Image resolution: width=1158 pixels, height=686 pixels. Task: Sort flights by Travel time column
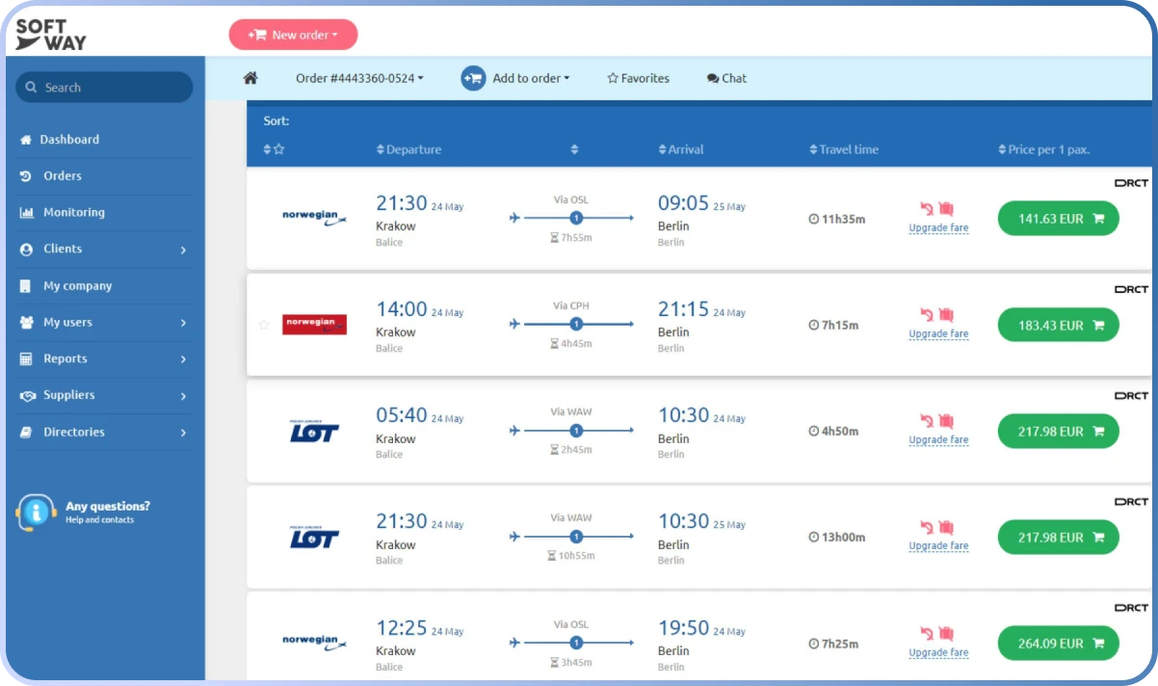pos(843,149)
